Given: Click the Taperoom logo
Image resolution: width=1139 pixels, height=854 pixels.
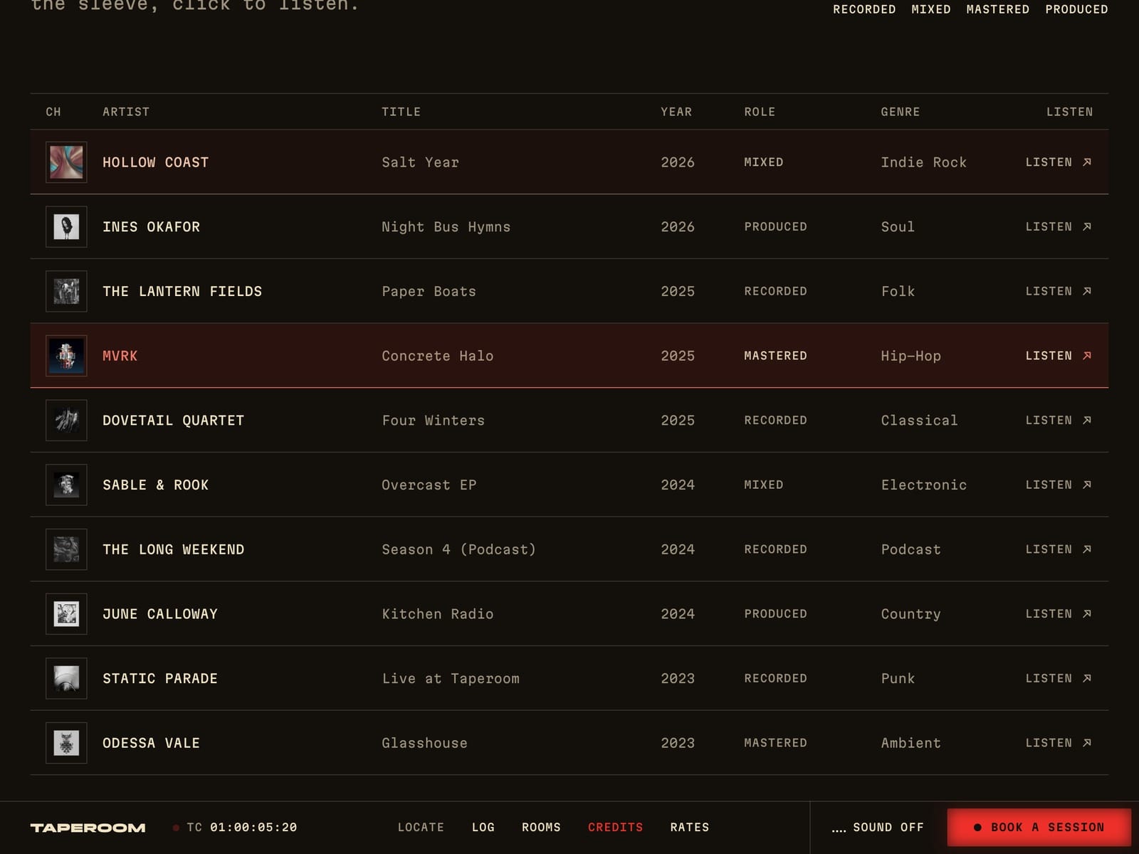Looking at the screenshot, I should pos(88,828).
